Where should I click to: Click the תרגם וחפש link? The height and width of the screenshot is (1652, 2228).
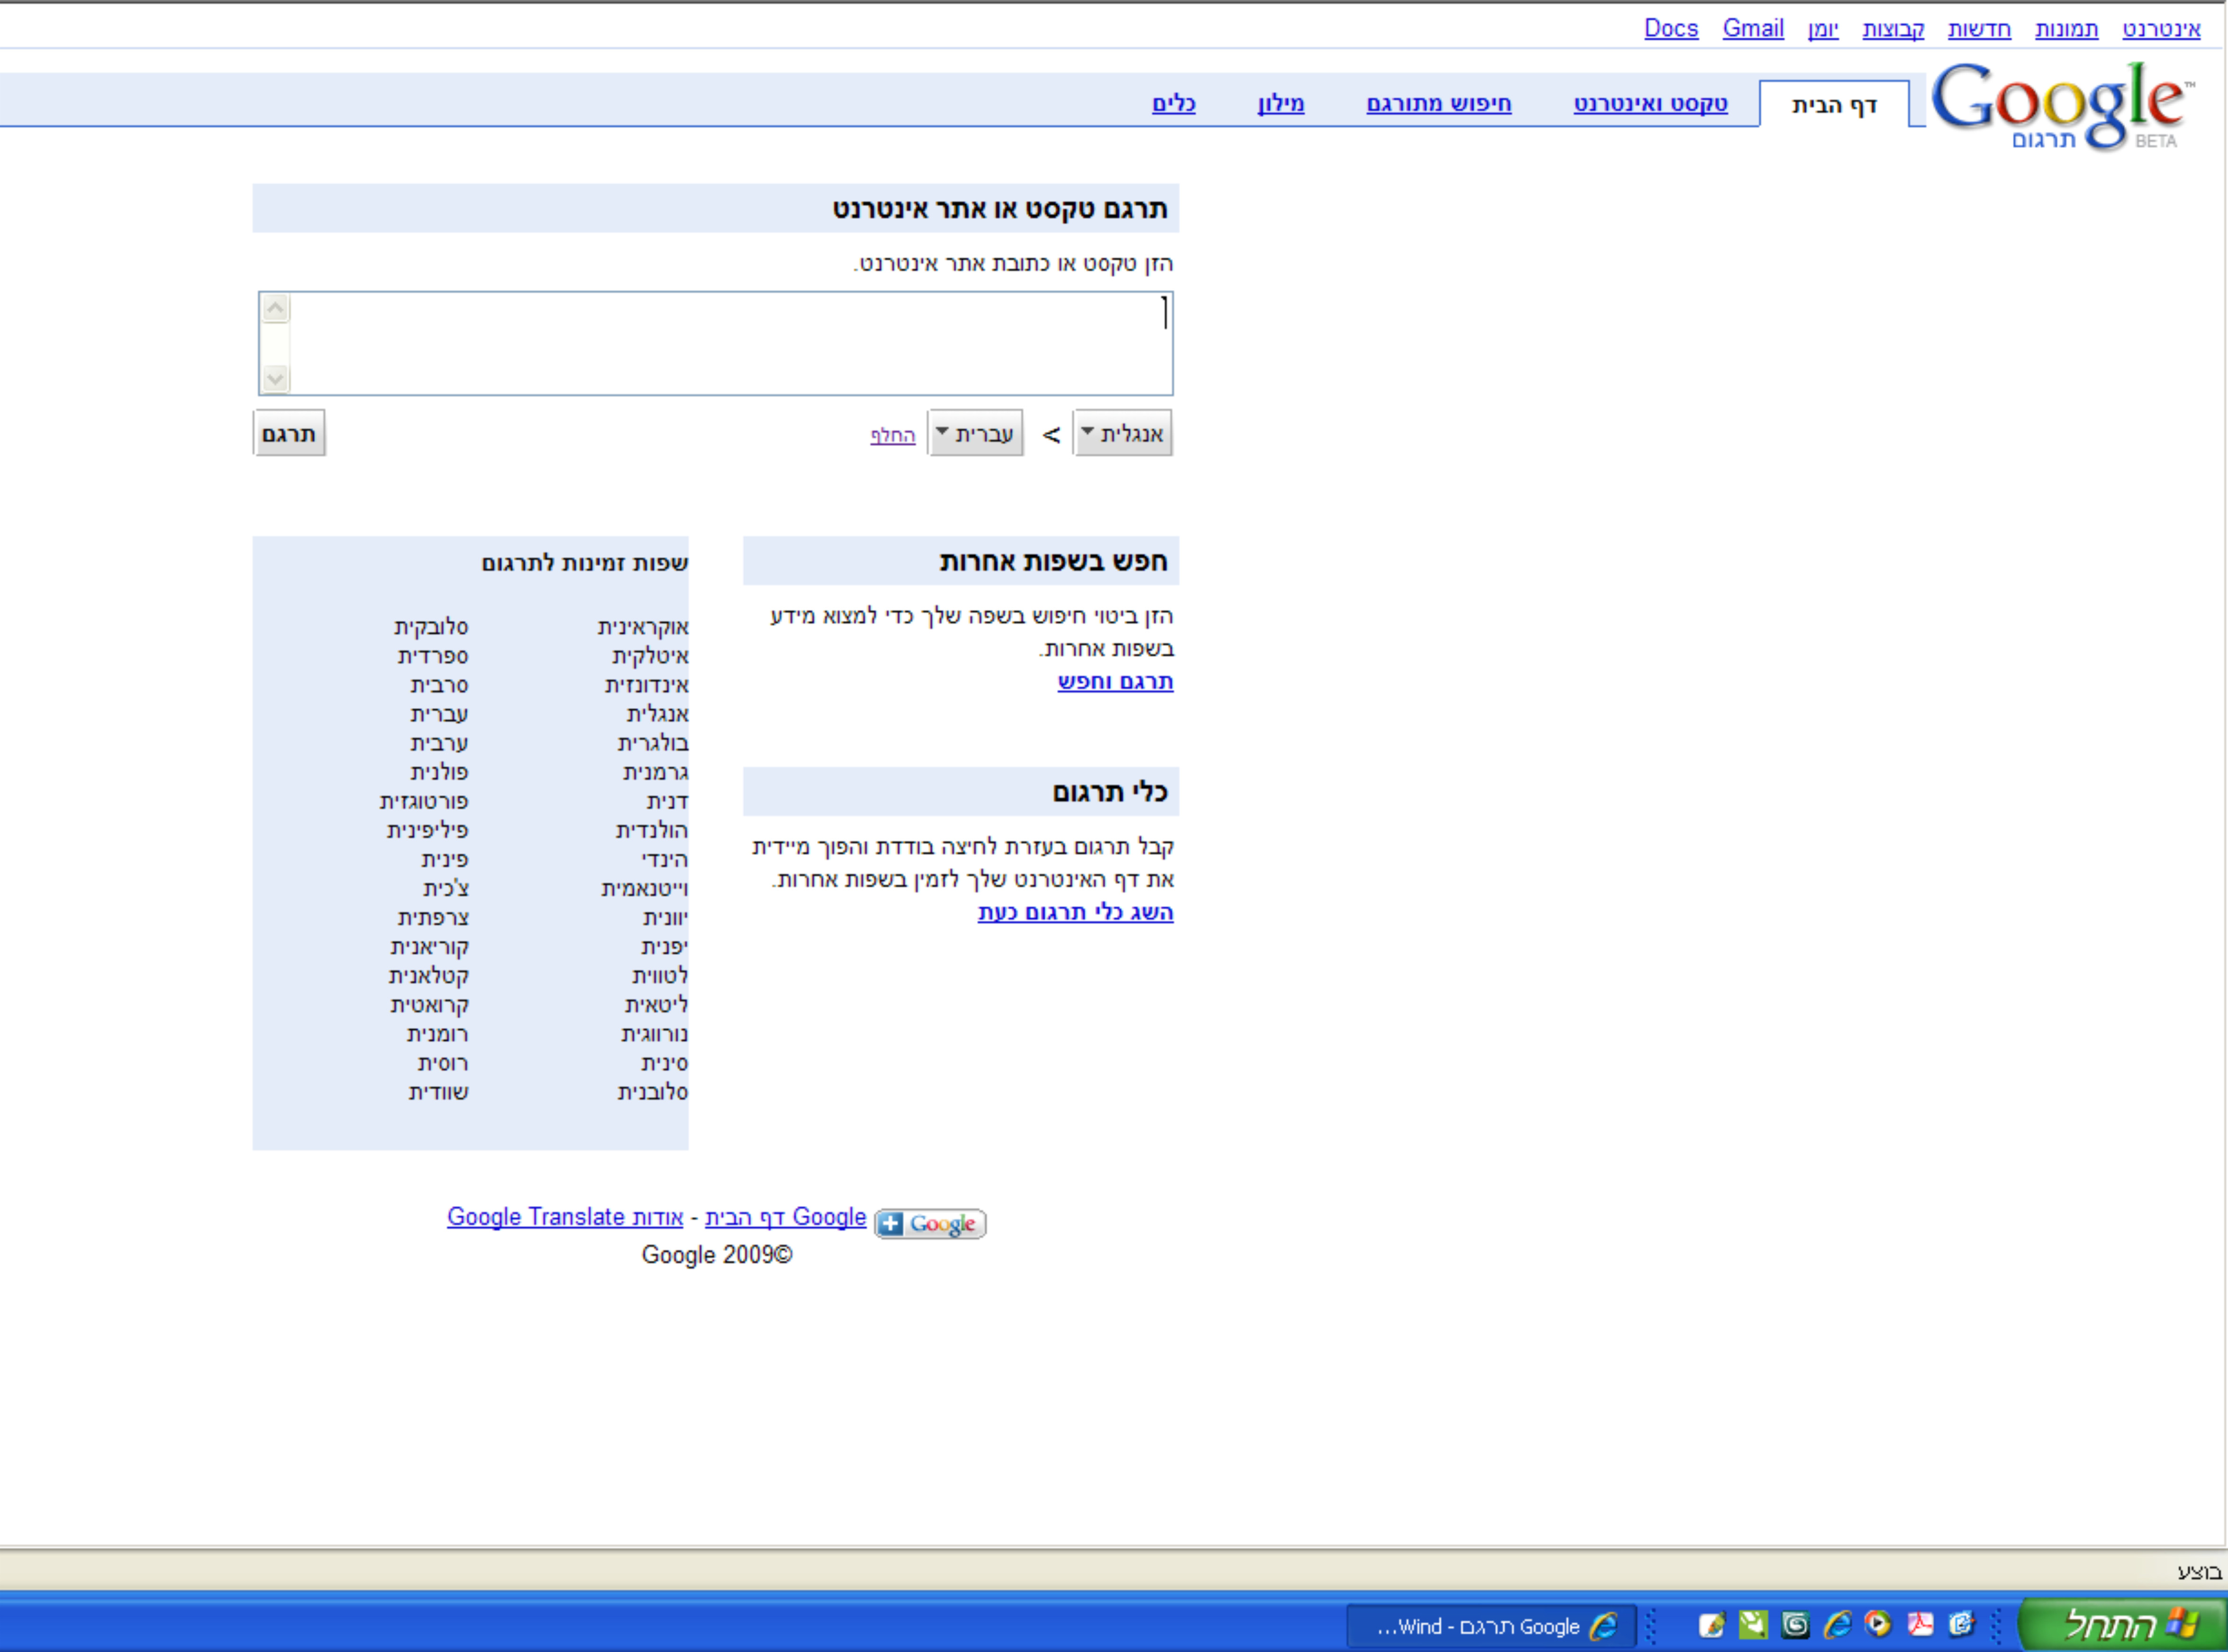click(1114, 682)
